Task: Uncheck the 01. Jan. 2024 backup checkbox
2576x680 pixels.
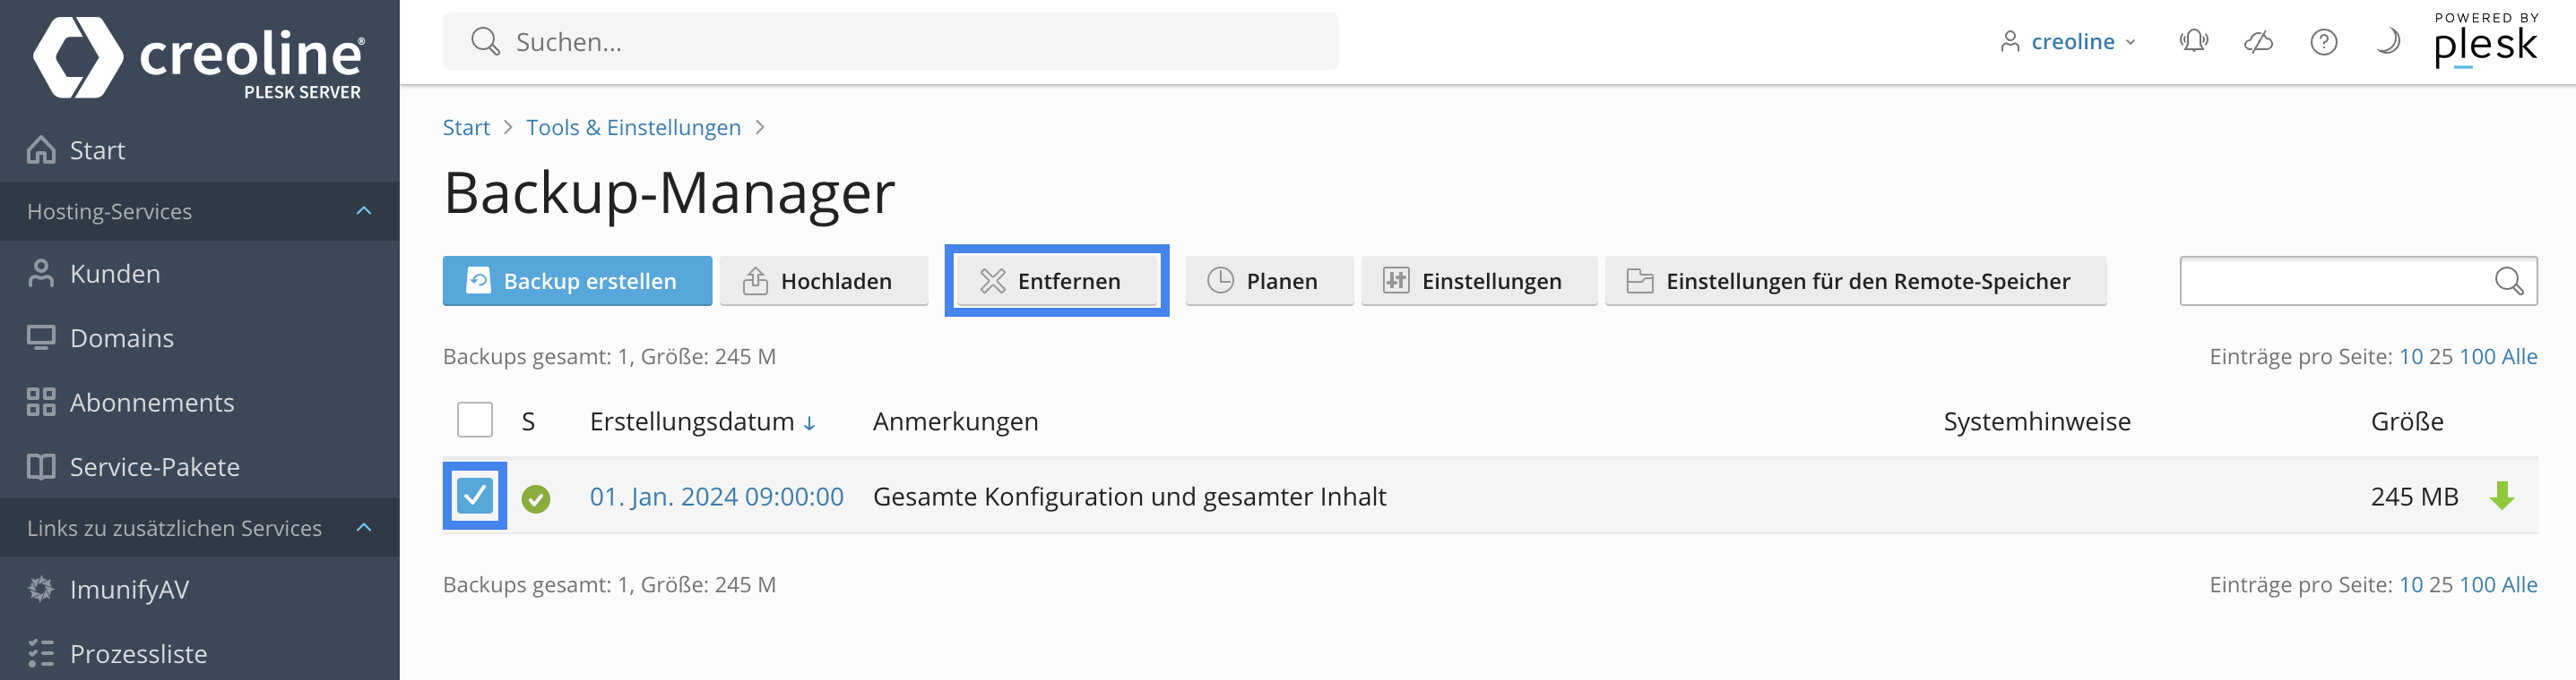Action: coord(475,496)
